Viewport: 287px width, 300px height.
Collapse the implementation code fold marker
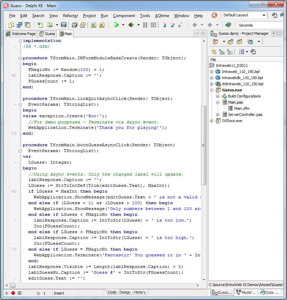tap(20, 41)
